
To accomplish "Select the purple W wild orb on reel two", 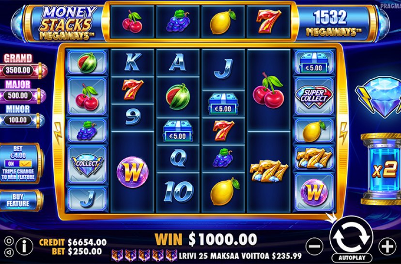I will pyautogui.click(x=132, y=172).
